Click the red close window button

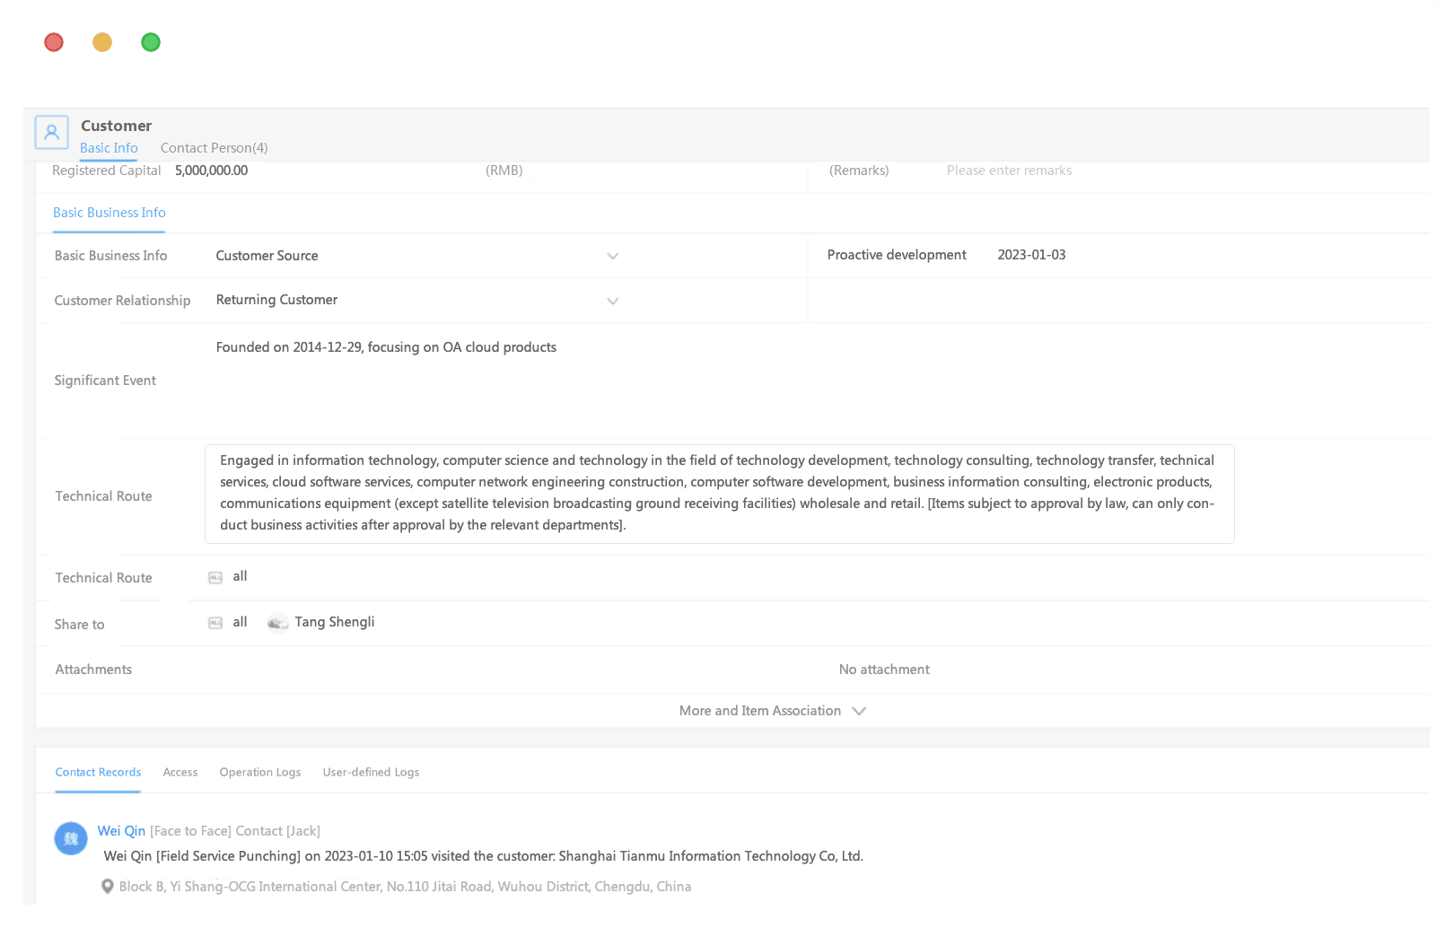coord(54,42)
